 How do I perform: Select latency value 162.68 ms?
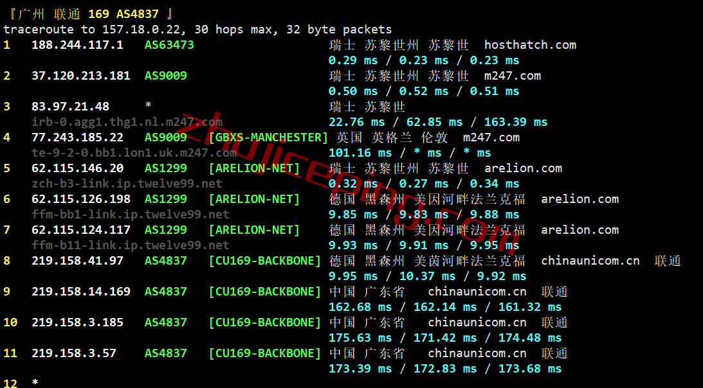360,307
